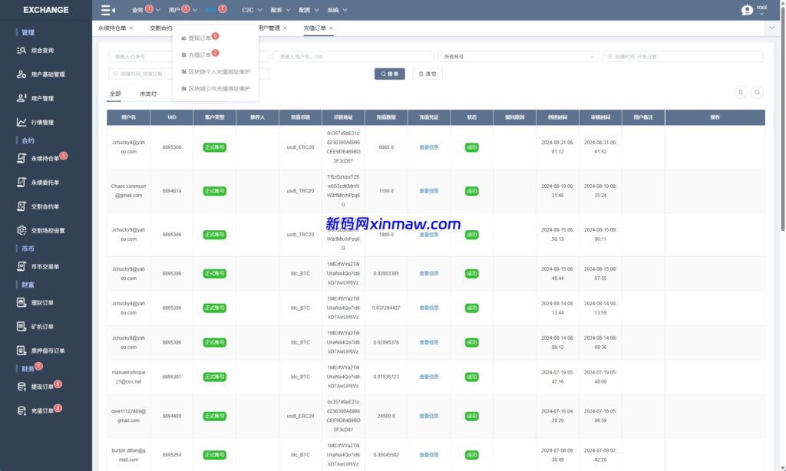Click the 提现订单 database icon in sidebar
This screenshot has width=786, height=471.
[22, 387]
